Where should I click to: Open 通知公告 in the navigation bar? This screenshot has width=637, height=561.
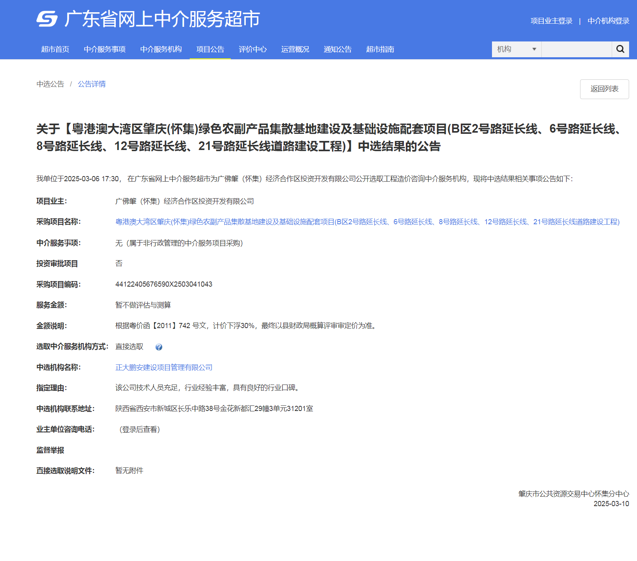337,49
